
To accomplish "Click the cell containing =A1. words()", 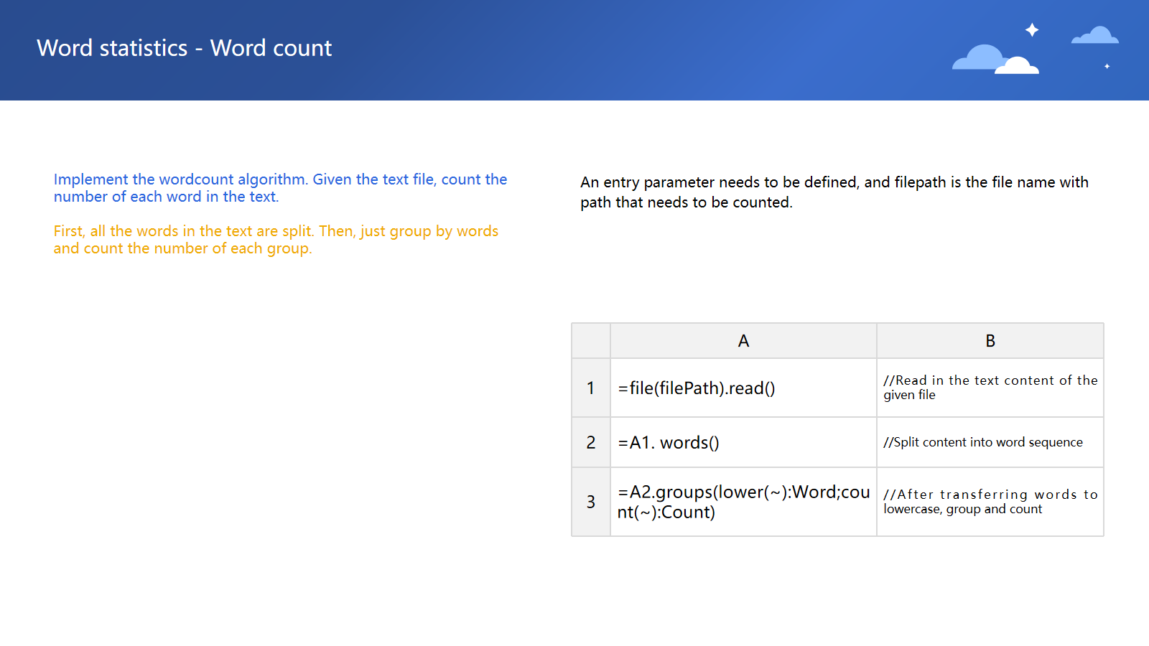I will (x=743, y=443).
